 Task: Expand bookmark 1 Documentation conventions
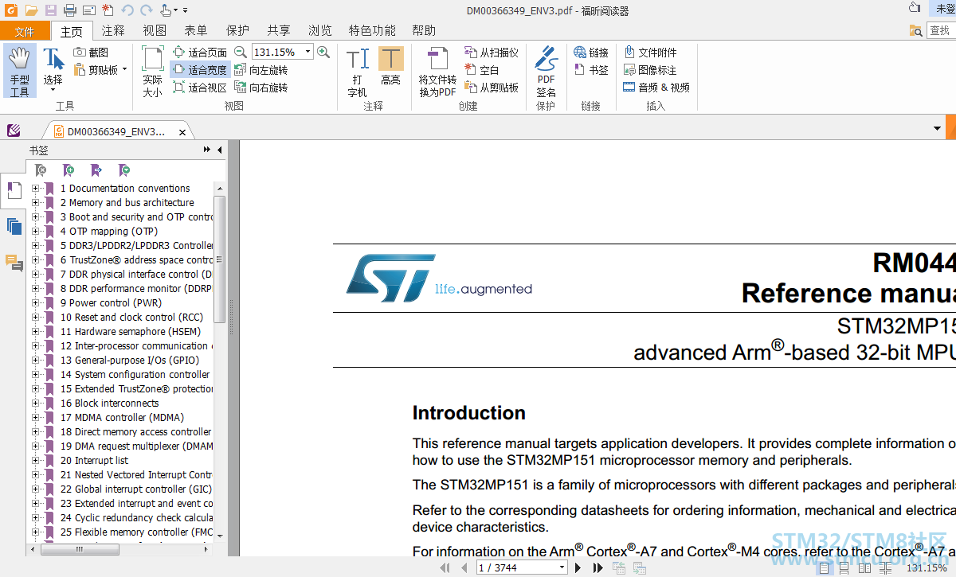coord(35,189)
